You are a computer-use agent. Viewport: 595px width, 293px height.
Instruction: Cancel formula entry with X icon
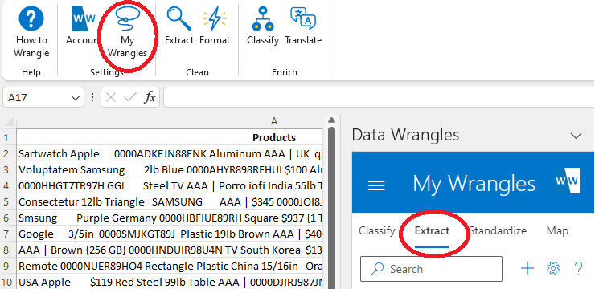pyautogui.click(x=111, y=98)
